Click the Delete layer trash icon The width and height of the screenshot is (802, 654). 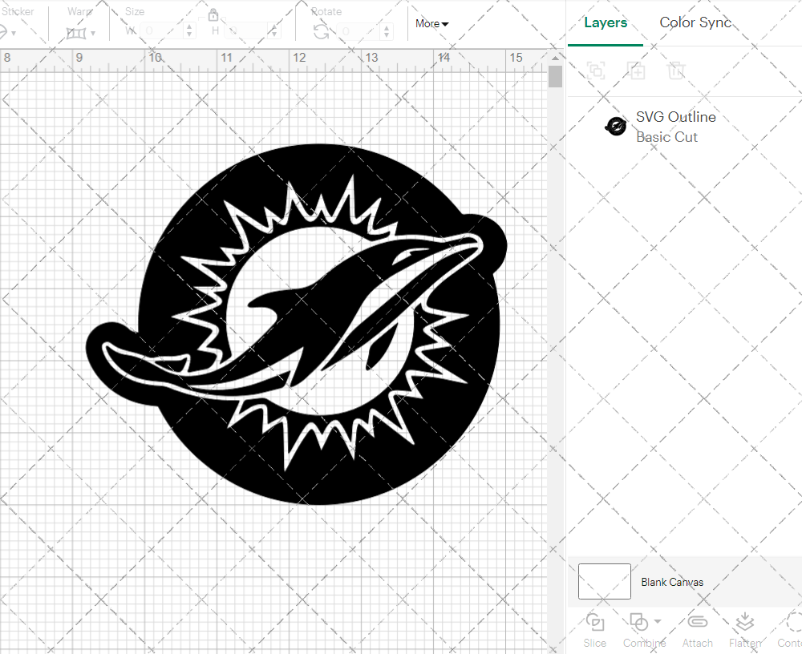tap(675, 70)
